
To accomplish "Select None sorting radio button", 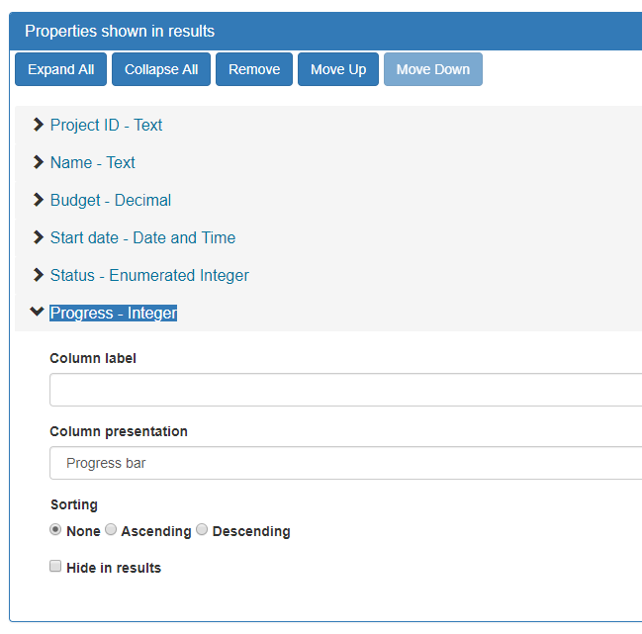I will (x=55, y=530).
